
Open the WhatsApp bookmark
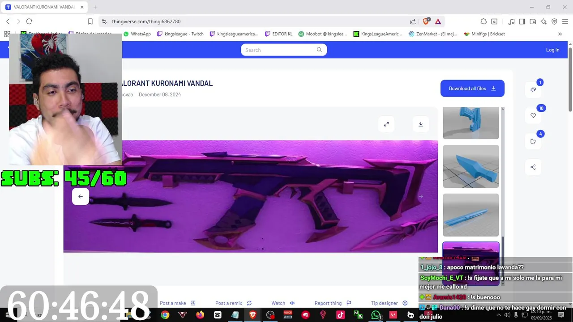coord(137,34)
